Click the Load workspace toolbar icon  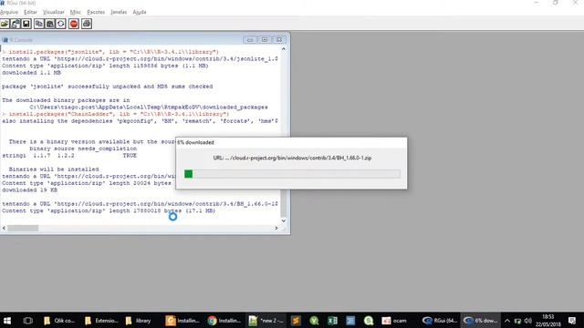16,24
